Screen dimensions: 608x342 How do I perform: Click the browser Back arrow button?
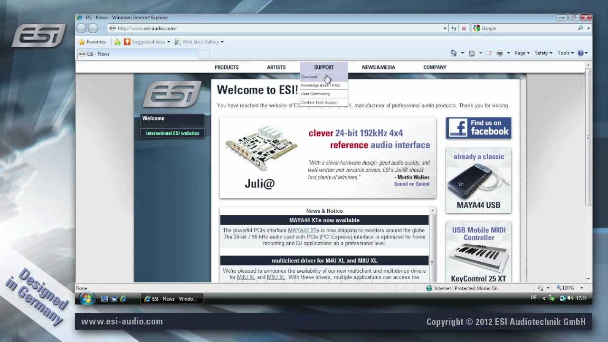(81, 28)
